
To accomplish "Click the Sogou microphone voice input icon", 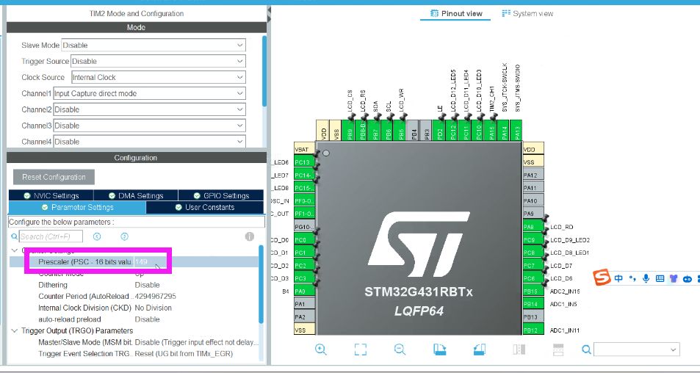I will pos(646,278).
